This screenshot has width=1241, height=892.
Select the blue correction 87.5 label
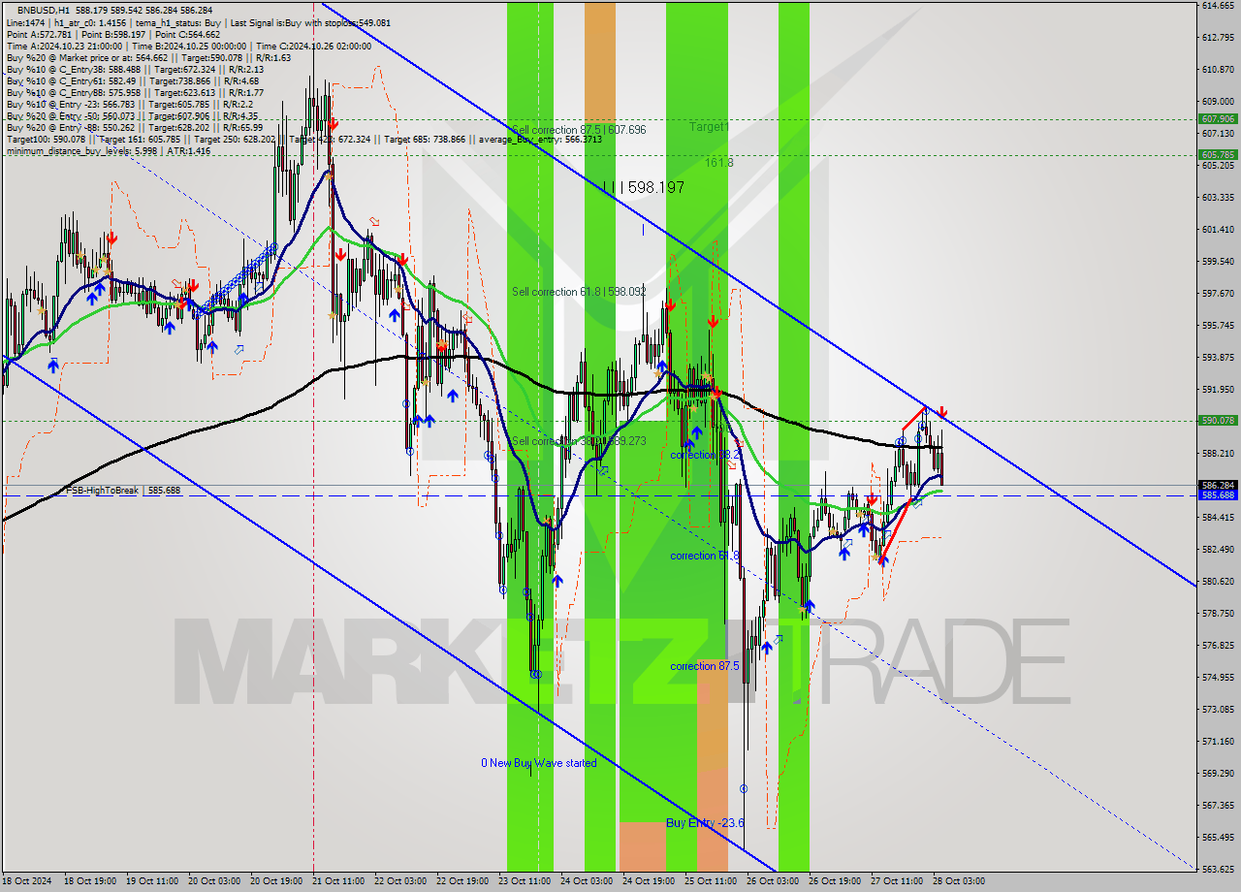705,666
